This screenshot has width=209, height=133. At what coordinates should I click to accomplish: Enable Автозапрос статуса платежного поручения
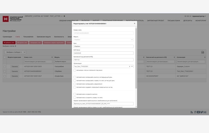click(x=75, y=70)
